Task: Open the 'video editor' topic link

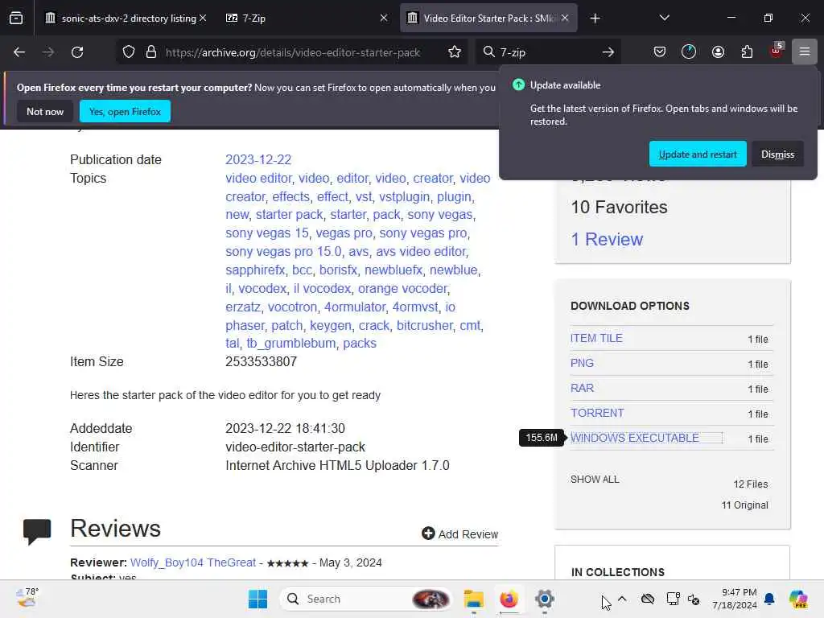Action: (258, 178)
